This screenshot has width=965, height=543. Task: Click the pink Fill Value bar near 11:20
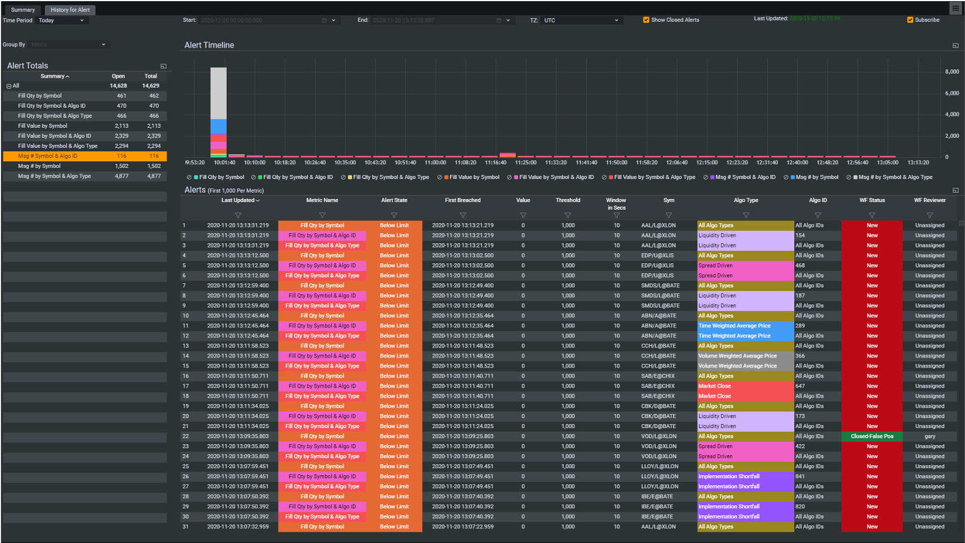coord(507,155)
